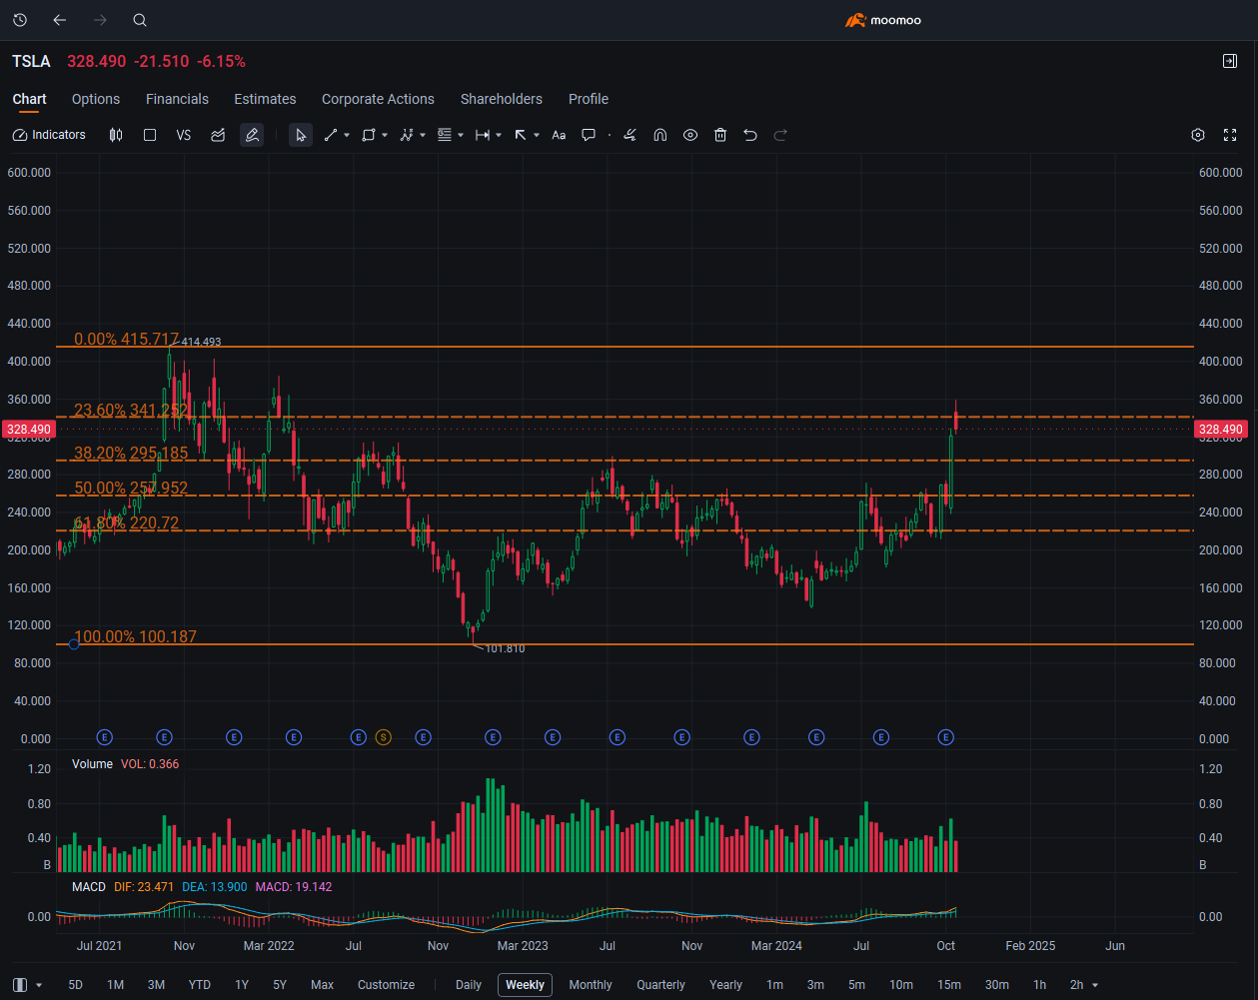Expand the line tool dropdown arrow

point(347,135)
